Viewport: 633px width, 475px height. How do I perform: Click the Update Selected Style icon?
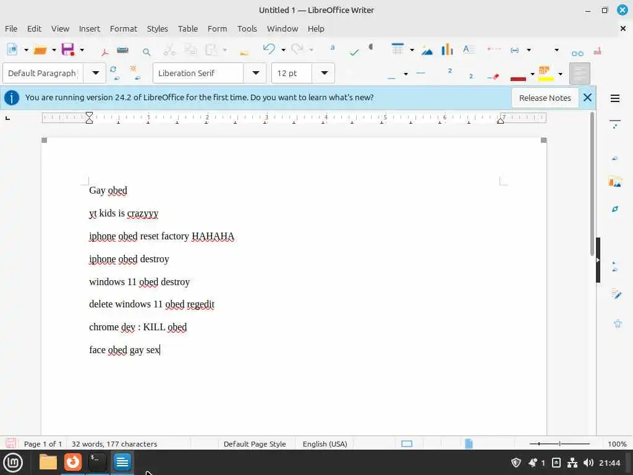[114, 73]
